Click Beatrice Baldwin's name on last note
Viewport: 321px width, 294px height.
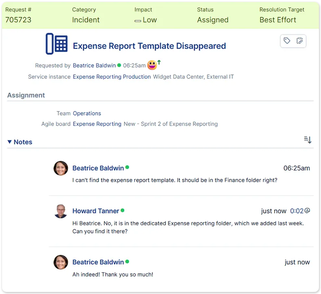click(x=98, y=262)
